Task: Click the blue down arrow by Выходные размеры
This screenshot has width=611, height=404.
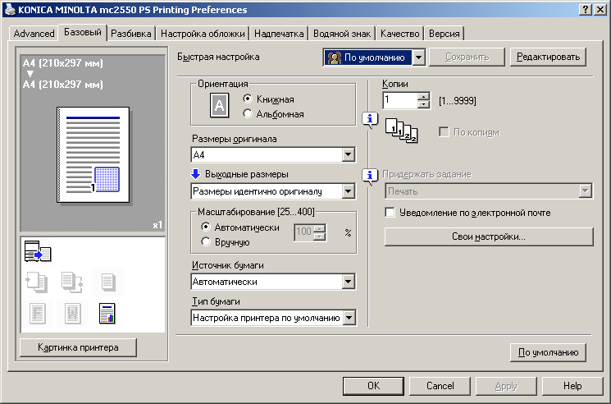Action: coord(196,174)
